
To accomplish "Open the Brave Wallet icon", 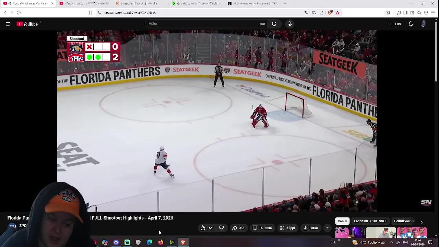I will 412,13.
